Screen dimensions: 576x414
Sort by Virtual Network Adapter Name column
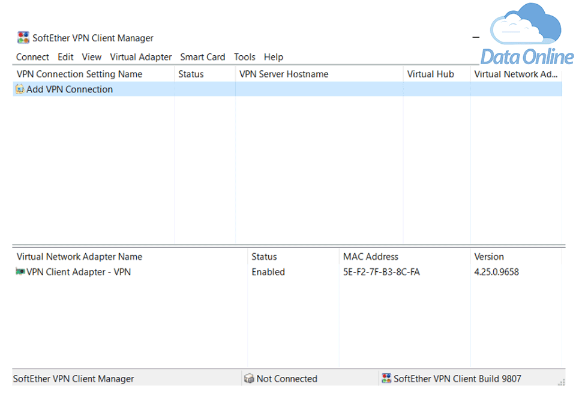(x=130, y=257)
